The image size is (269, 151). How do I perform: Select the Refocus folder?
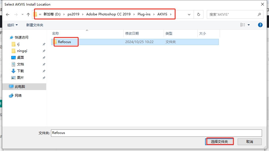click(x=135, y=42)
